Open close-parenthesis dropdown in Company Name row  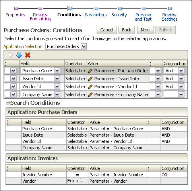tap(158, 95)
